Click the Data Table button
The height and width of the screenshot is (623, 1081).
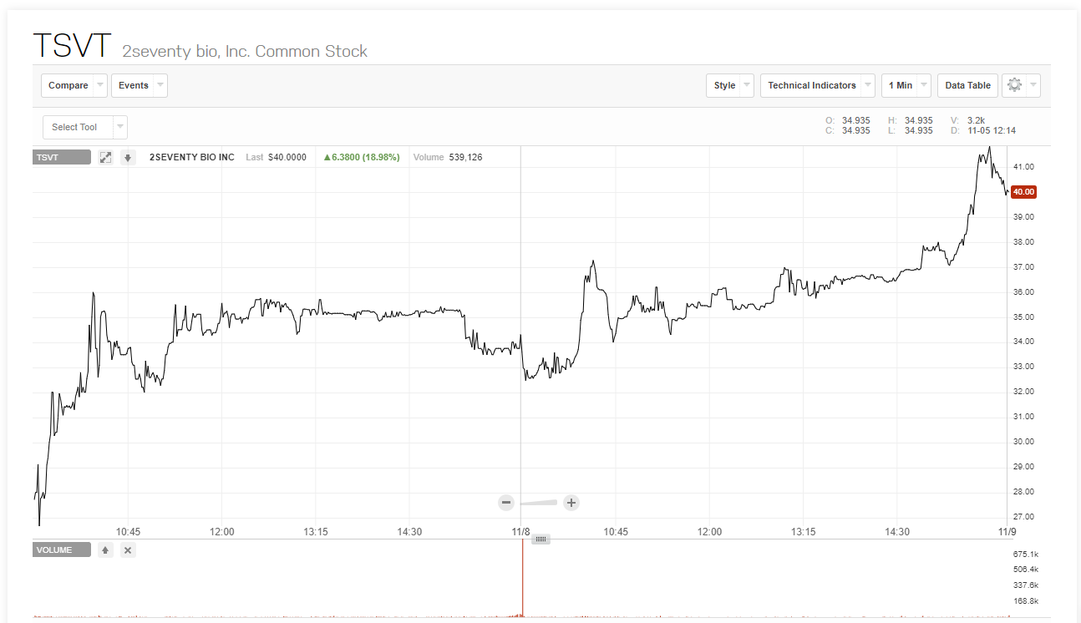coord(967,85)
